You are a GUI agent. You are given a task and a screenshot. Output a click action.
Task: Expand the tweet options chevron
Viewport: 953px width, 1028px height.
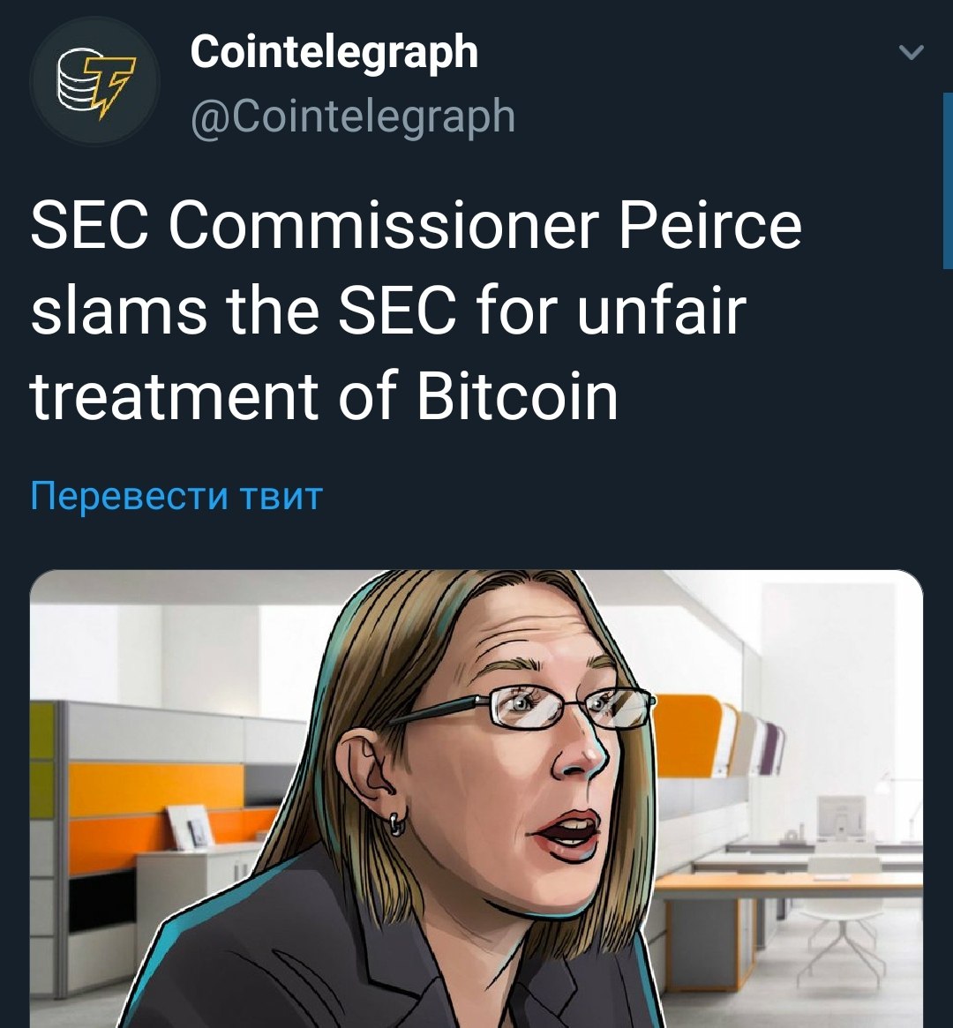point(911,52)
